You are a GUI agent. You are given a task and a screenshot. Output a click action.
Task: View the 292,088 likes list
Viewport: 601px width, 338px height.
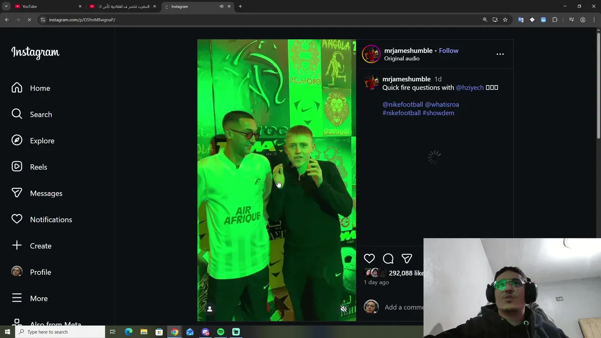(406, 273)
